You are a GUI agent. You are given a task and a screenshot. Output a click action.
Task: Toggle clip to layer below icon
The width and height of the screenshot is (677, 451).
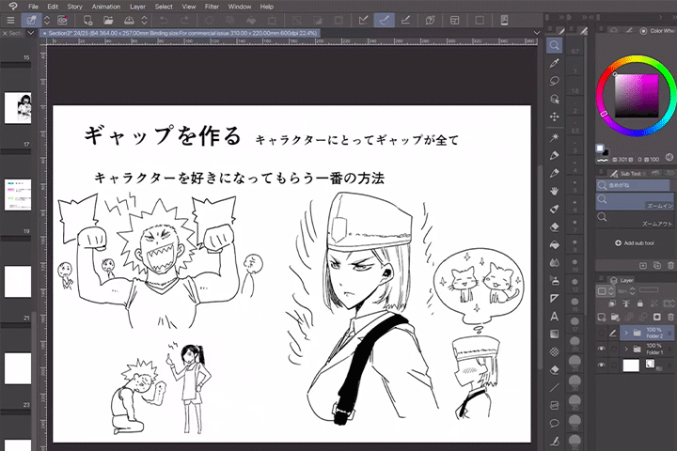[612, 303]
